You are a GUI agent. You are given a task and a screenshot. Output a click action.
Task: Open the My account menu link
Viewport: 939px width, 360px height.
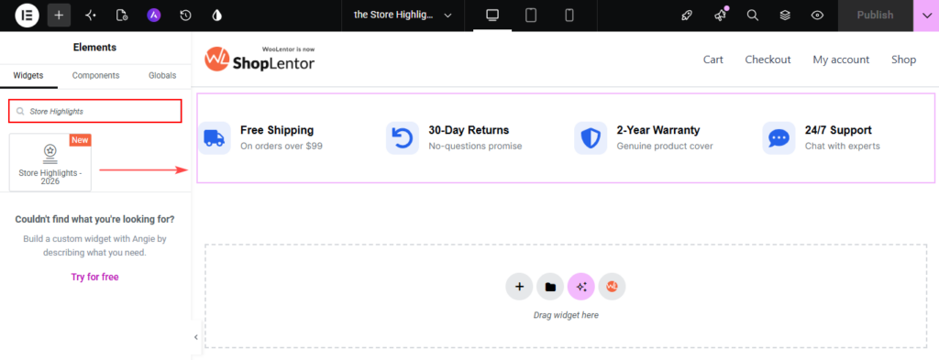841,60
